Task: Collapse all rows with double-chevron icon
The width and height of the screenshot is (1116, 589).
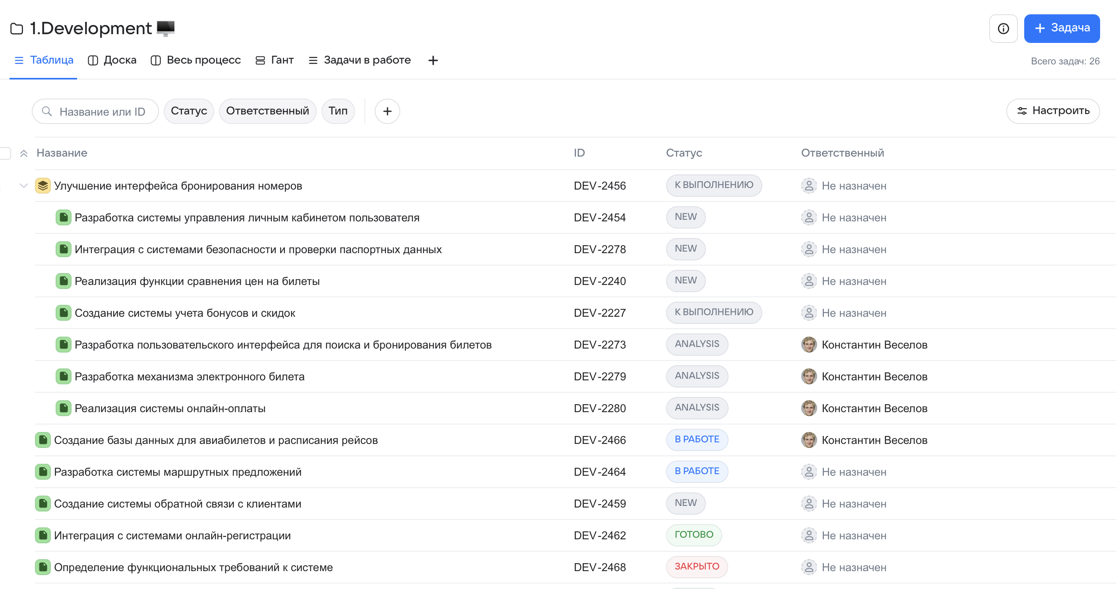Action: coord(24,153)
